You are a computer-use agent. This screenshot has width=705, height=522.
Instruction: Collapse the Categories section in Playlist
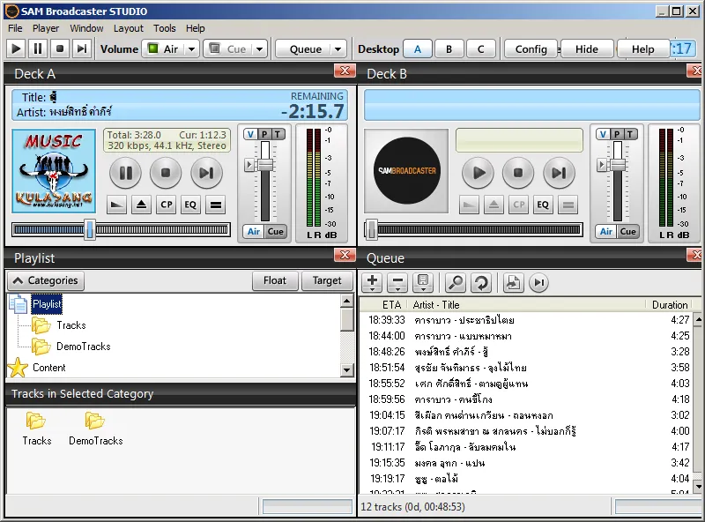point(46,280)
